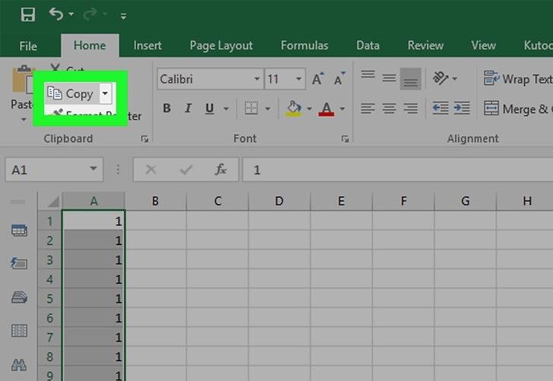Click the Merge & Center button
553x381 pixels.
[x=518, y=109]
